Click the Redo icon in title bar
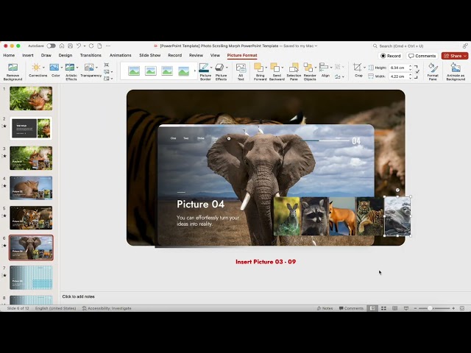This screenshot has height=353, width=471. [91, 46]
